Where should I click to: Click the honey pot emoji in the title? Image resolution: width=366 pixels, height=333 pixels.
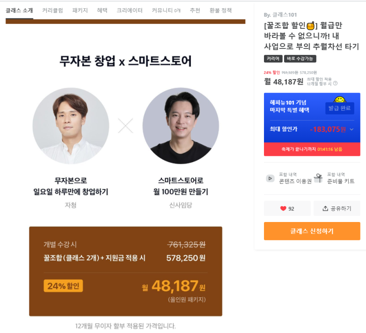click(311, 26)
